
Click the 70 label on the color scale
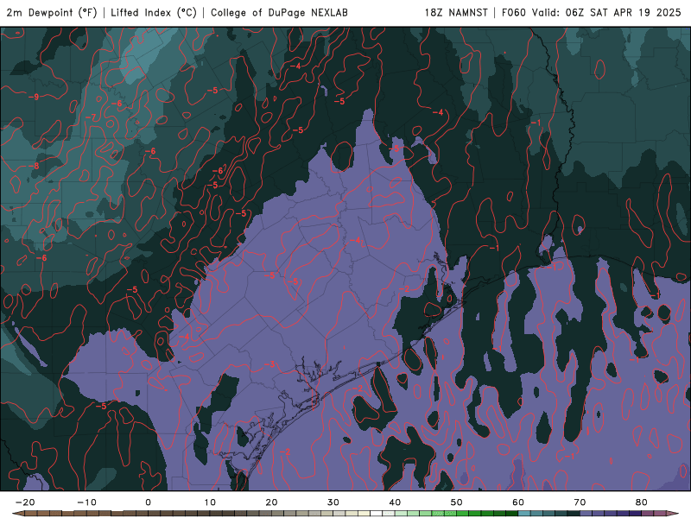click(580, 502)
